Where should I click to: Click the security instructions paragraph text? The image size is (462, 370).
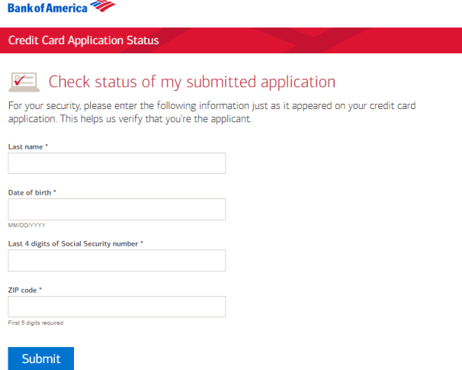[212, 112]
